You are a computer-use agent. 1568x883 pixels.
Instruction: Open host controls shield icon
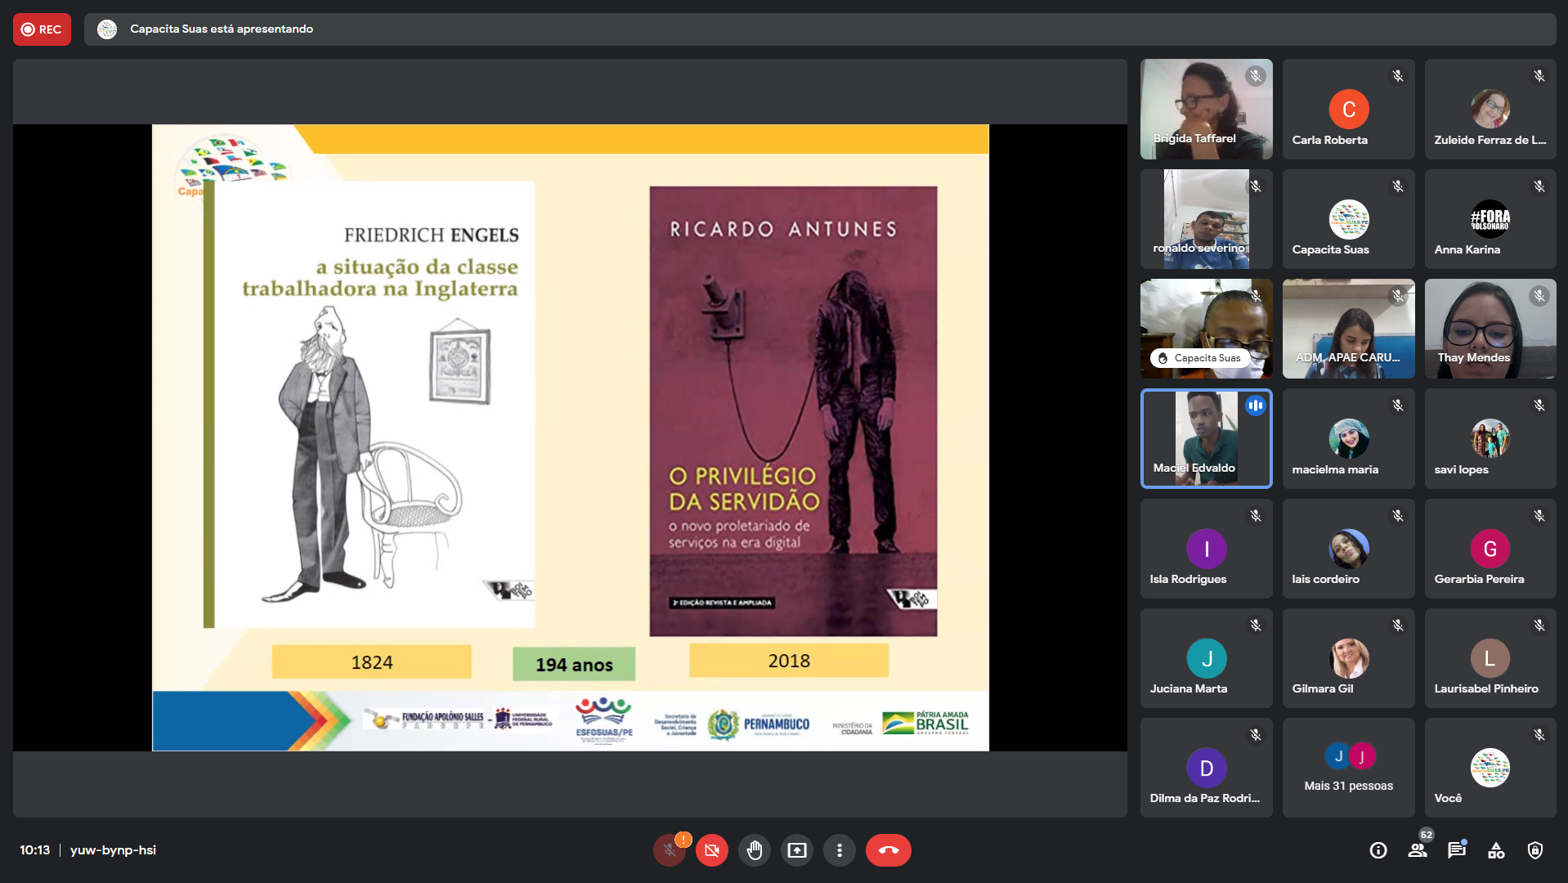point(1535,850)
